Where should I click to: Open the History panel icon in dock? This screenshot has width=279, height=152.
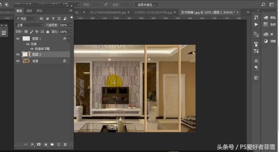coord(256,17)
